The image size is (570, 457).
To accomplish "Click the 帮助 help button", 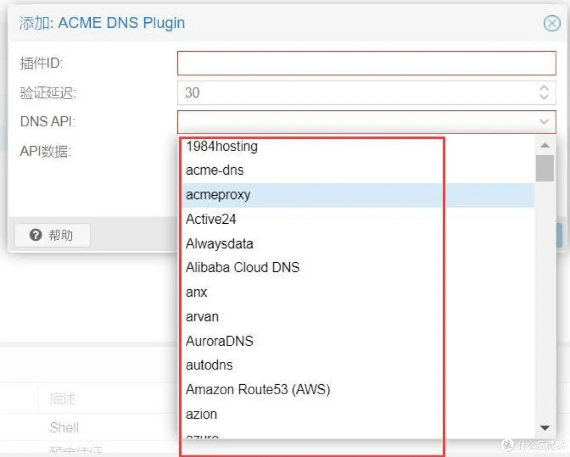I will pyautogui.click(x=52, y=235).
